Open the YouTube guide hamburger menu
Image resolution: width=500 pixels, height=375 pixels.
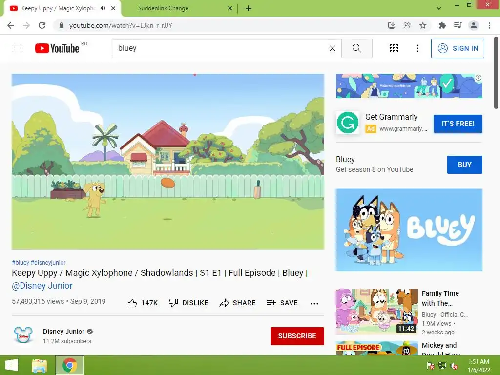(18, 48)
